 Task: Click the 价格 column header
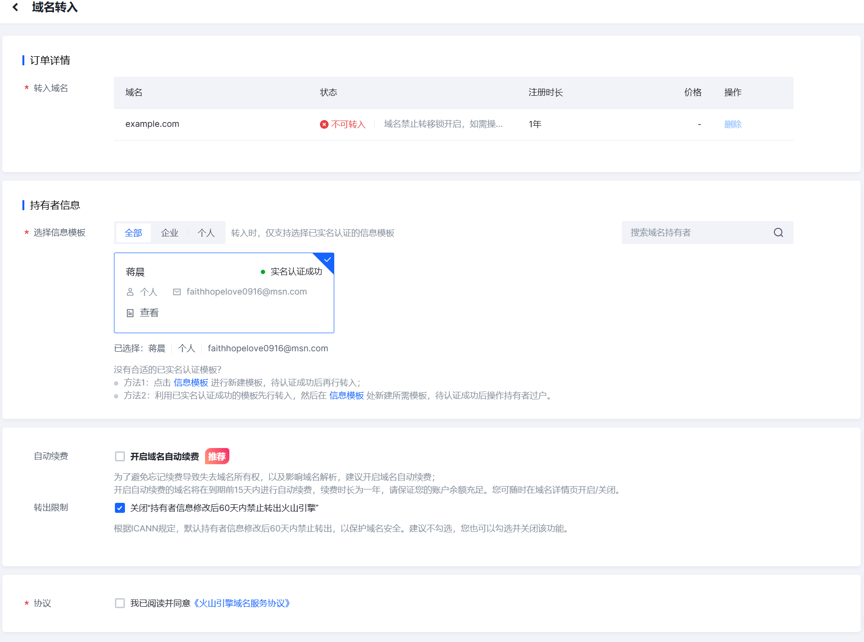click(693, 92)
